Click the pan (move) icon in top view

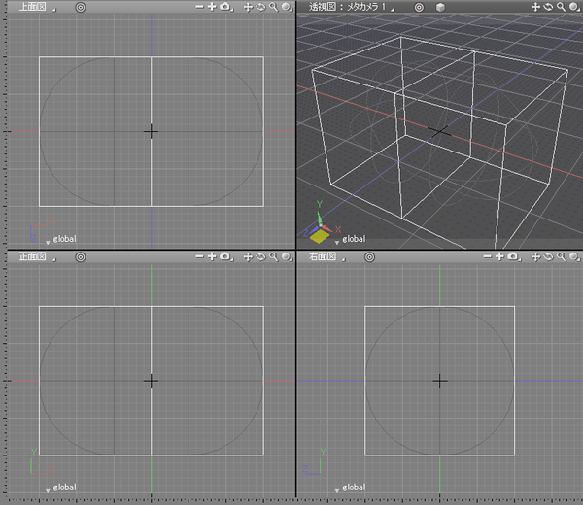point(248,7)
